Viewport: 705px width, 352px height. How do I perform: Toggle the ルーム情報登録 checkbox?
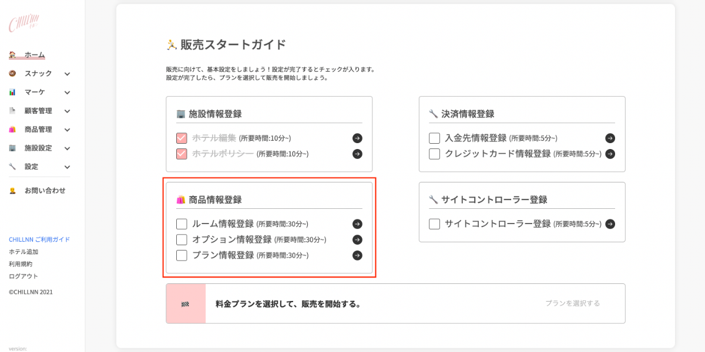182,224
